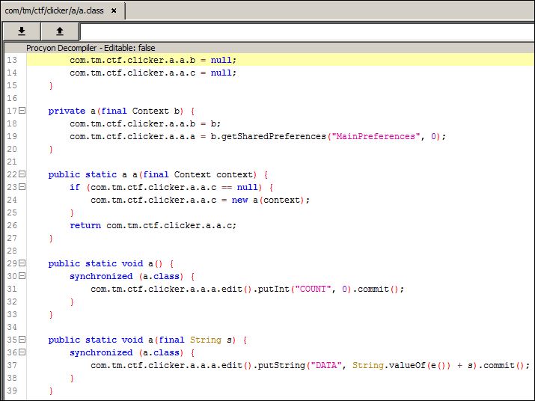535x401 pixels.
Task: Click 'Context context' parameter on line 22
Action: pos(213,174)
